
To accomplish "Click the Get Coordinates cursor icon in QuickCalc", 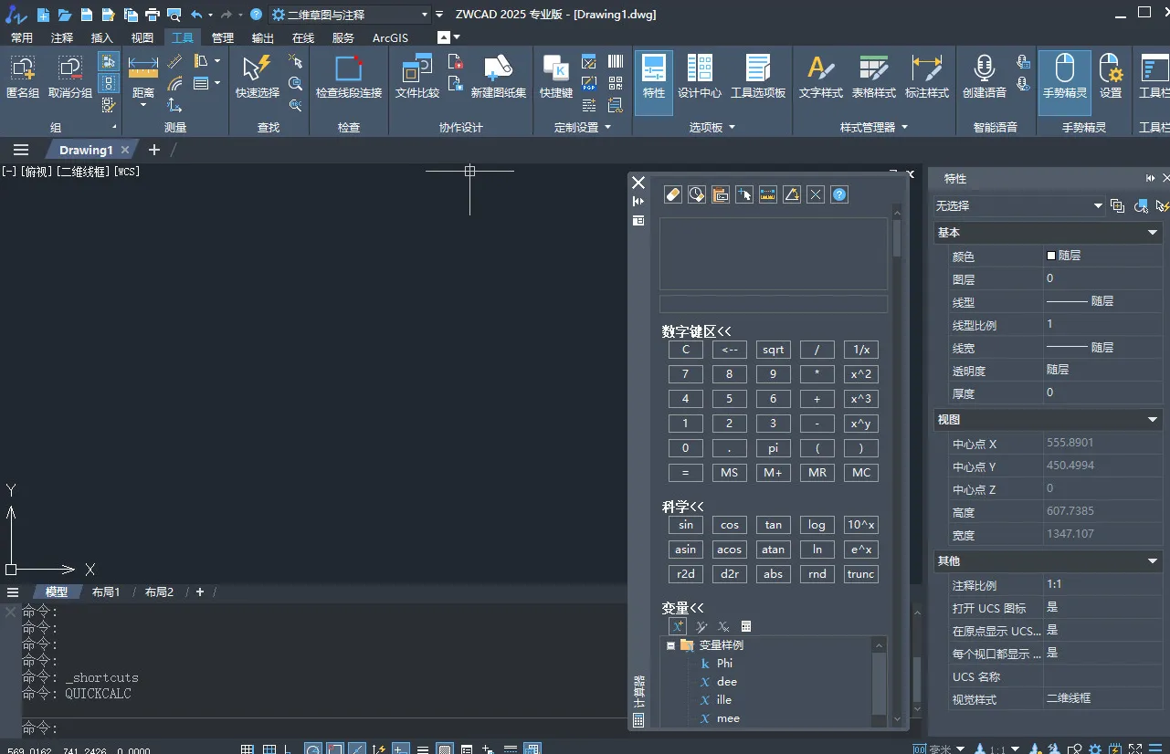I will (743, 194).
